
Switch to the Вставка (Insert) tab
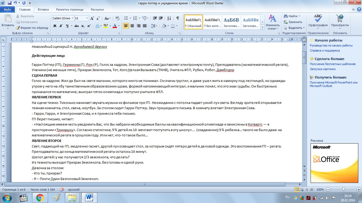click(x=43, y=10)
